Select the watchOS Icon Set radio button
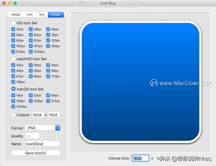 point(13,59)
